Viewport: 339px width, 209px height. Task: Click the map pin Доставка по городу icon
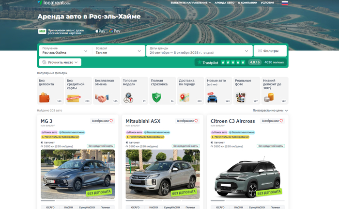coord(184,97)
